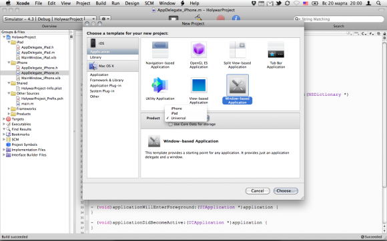Select the SCM group in sidebar

(x=15, y=139)
